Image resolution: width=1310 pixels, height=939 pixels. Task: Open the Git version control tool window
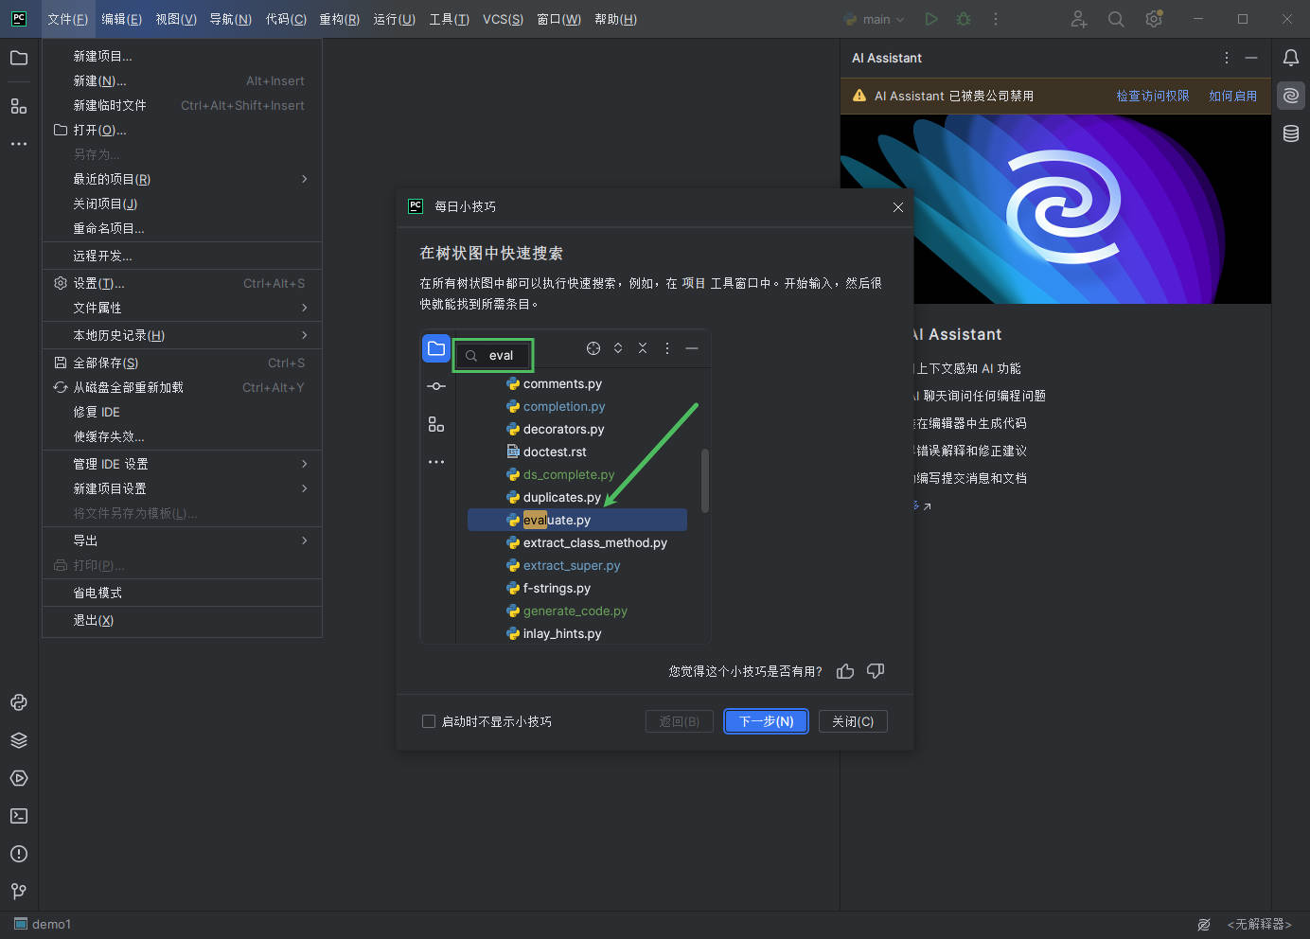[x=19, y=892]
